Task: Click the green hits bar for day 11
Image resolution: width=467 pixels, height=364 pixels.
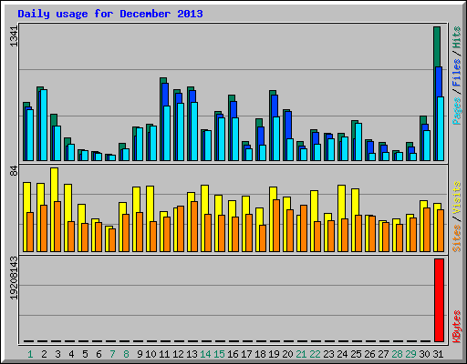Action: (x=163, y=80)
